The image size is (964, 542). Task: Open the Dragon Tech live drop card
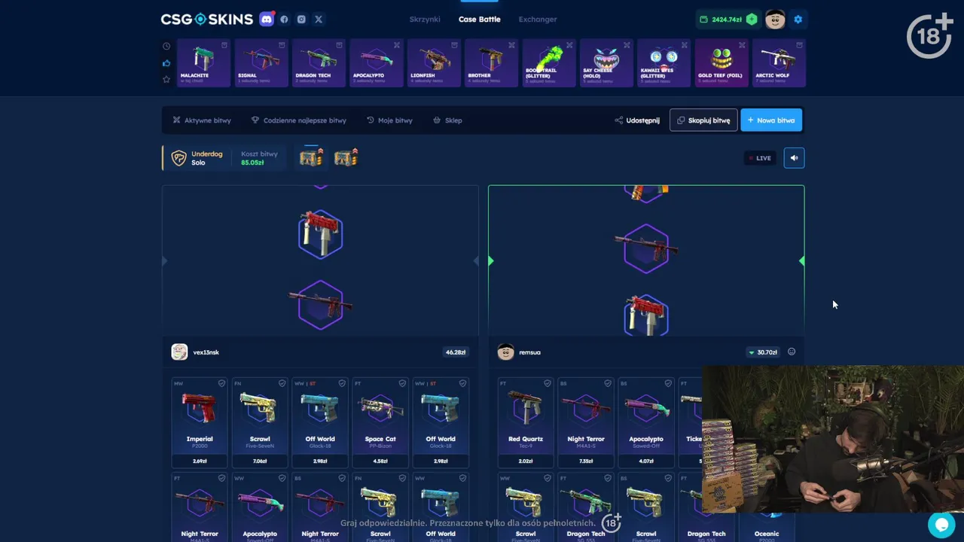pos(319,63)
